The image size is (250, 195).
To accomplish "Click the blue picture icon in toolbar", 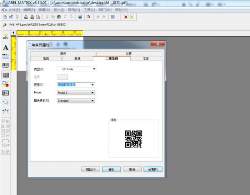I will [80, 17].
